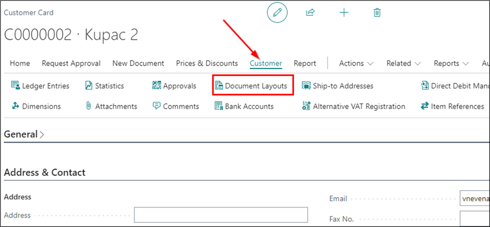
Task: Click the bold Address group label
Action: pos(18,197)
